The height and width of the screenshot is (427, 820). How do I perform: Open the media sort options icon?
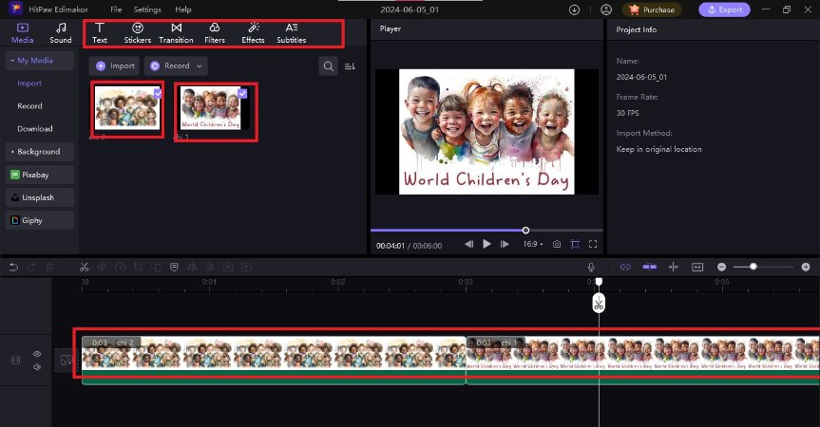pyautogui.click(x=350, y=66)
